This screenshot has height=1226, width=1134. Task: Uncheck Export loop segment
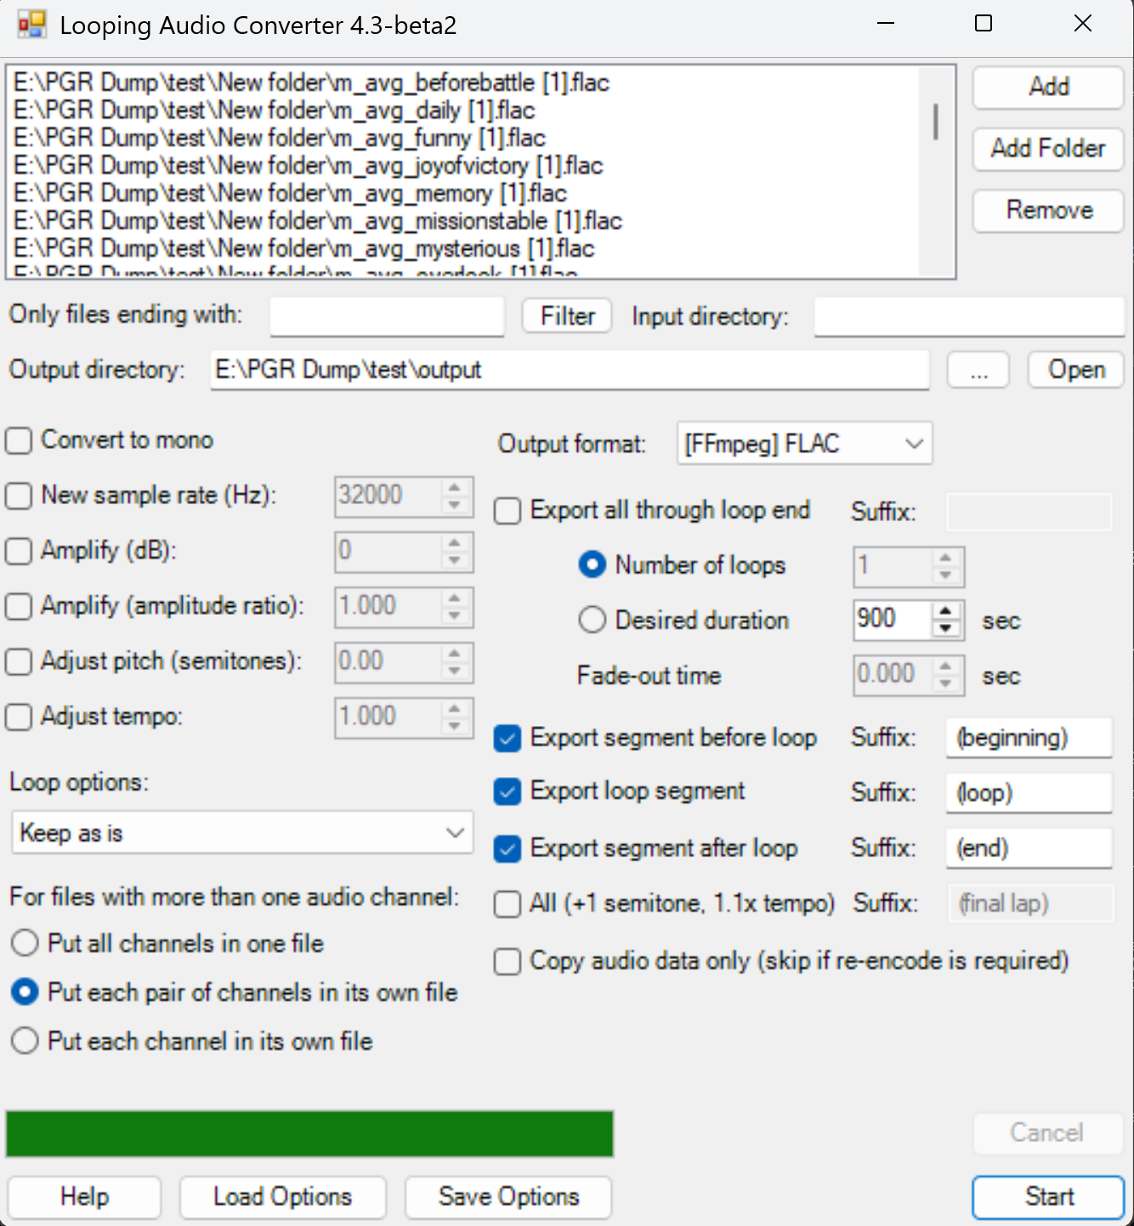(507, 792)
